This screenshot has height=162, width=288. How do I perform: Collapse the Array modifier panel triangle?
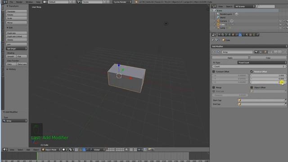pos(214,52)
